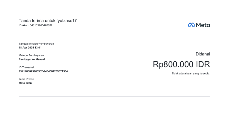The width and height of the screenshot is (228, 124).
Task: Click the Meta infinity logo icon
Action: point(191,25)
